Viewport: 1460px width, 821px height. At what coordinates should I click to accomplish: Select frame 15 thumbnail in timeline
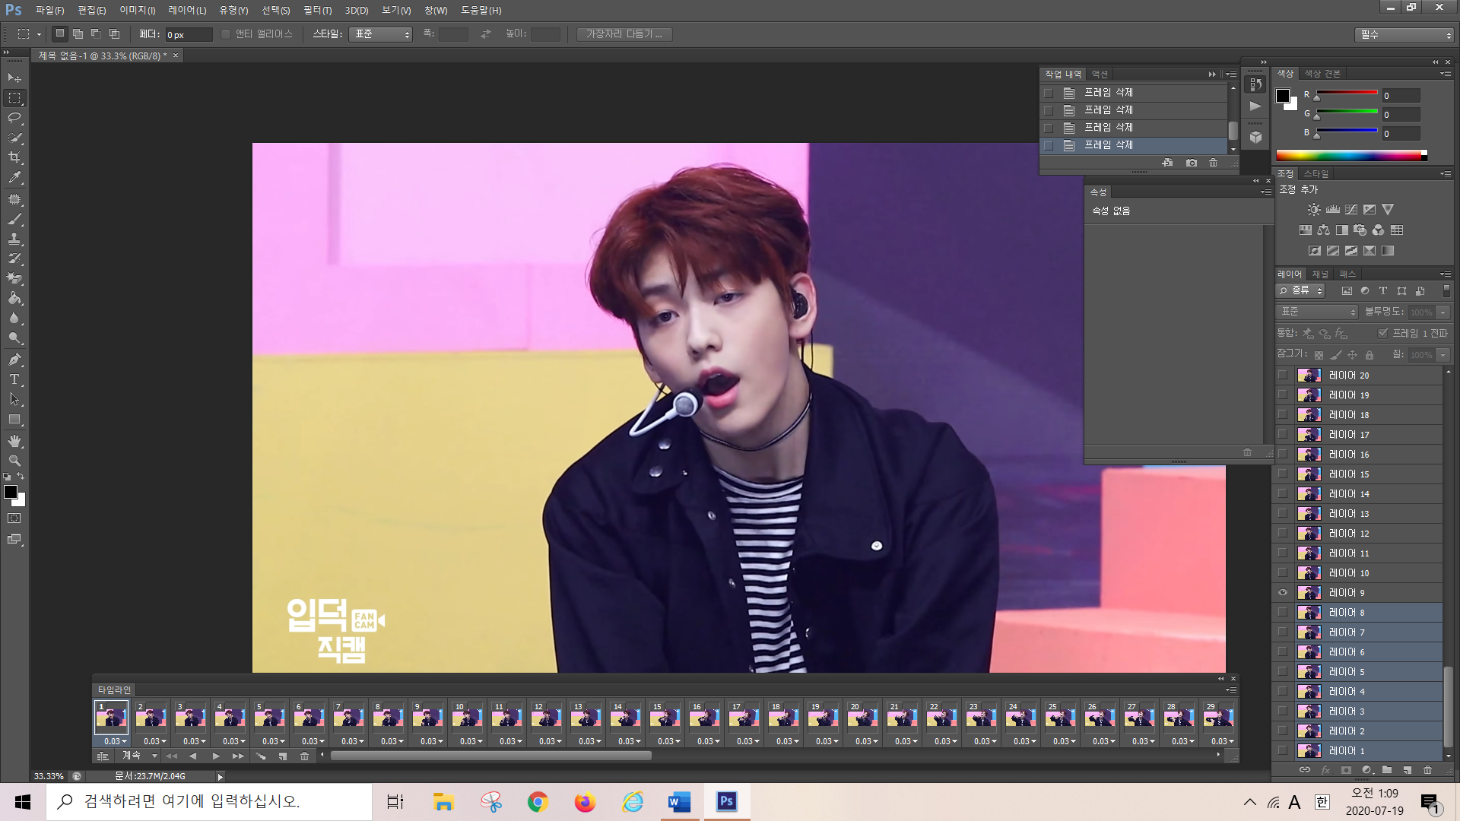(664, 717)
